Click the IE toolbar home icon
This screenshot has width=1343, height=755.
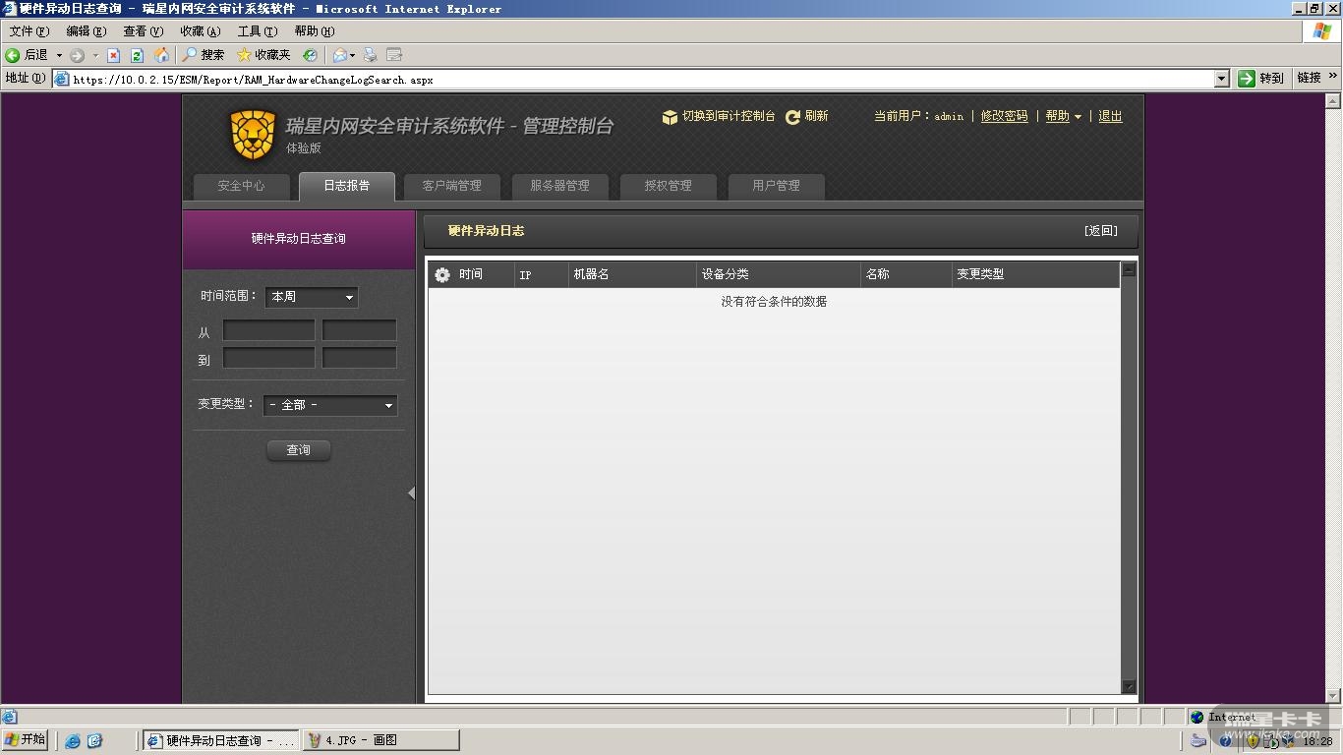161,55
